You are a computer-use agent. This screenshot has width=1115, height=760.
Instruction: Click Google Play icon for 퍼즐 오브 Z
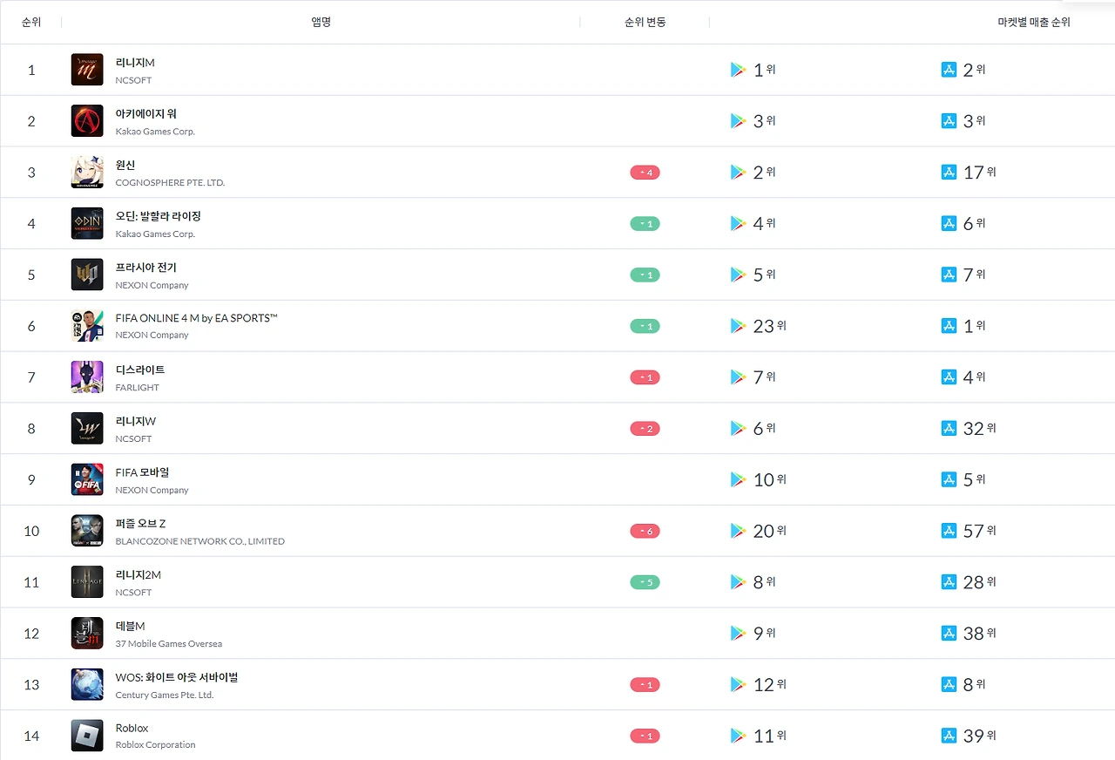pos(739,531)
